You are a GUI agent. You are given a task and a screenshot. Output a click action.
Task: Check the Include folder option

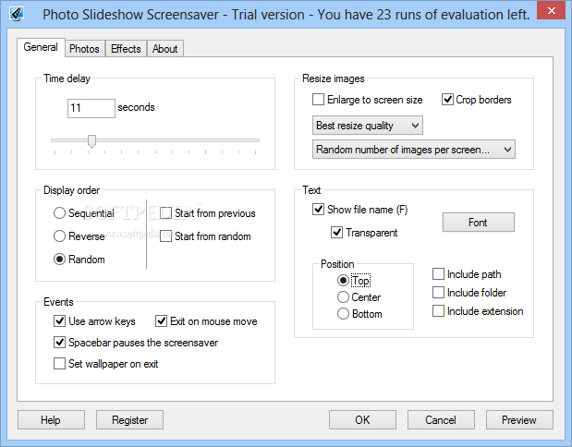(438, 293)
